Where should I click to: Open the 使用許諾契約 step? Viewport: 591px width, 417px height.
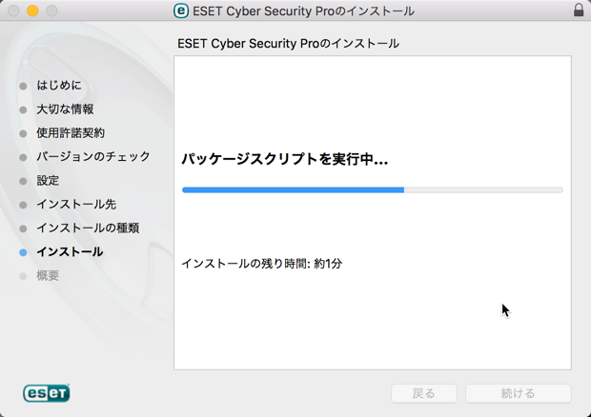[x=71, y=133]
